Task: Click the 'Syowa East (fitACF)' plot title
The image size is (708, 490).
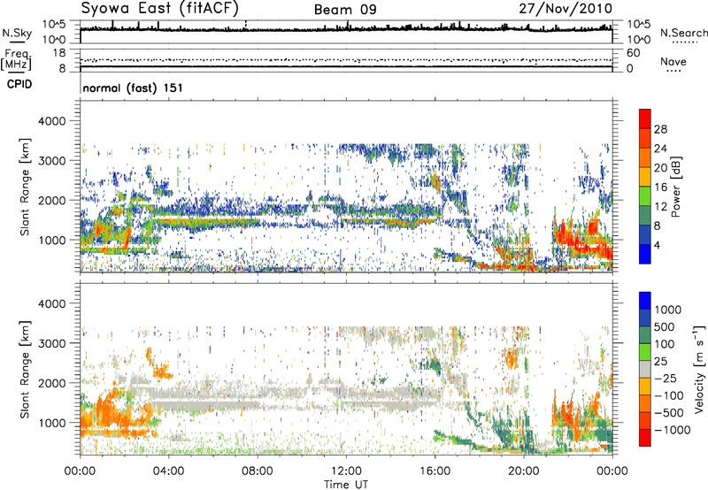Action: 160,8
